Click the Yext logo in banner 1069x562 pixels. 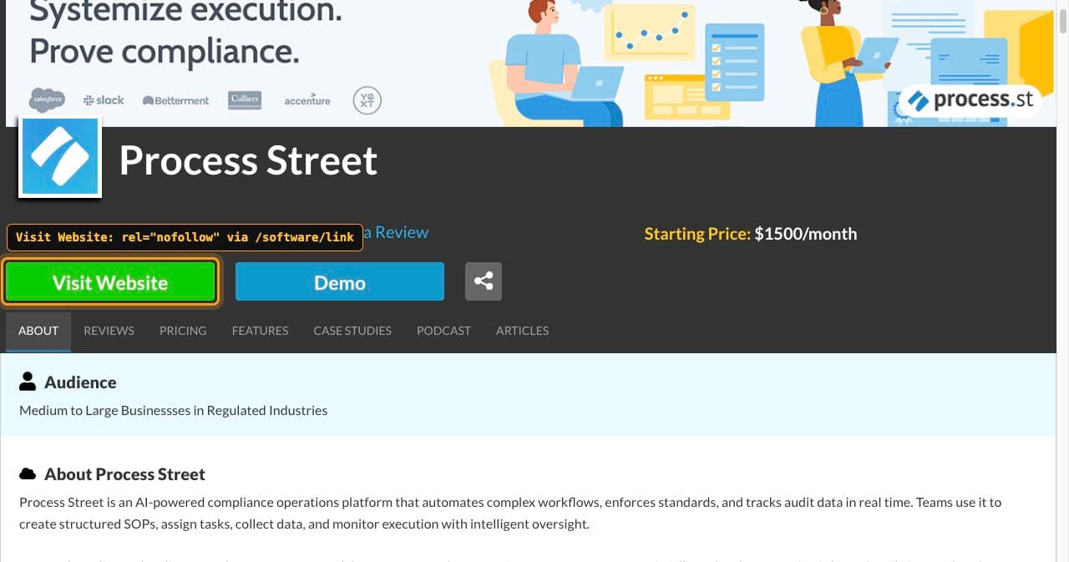pos(367,100)
